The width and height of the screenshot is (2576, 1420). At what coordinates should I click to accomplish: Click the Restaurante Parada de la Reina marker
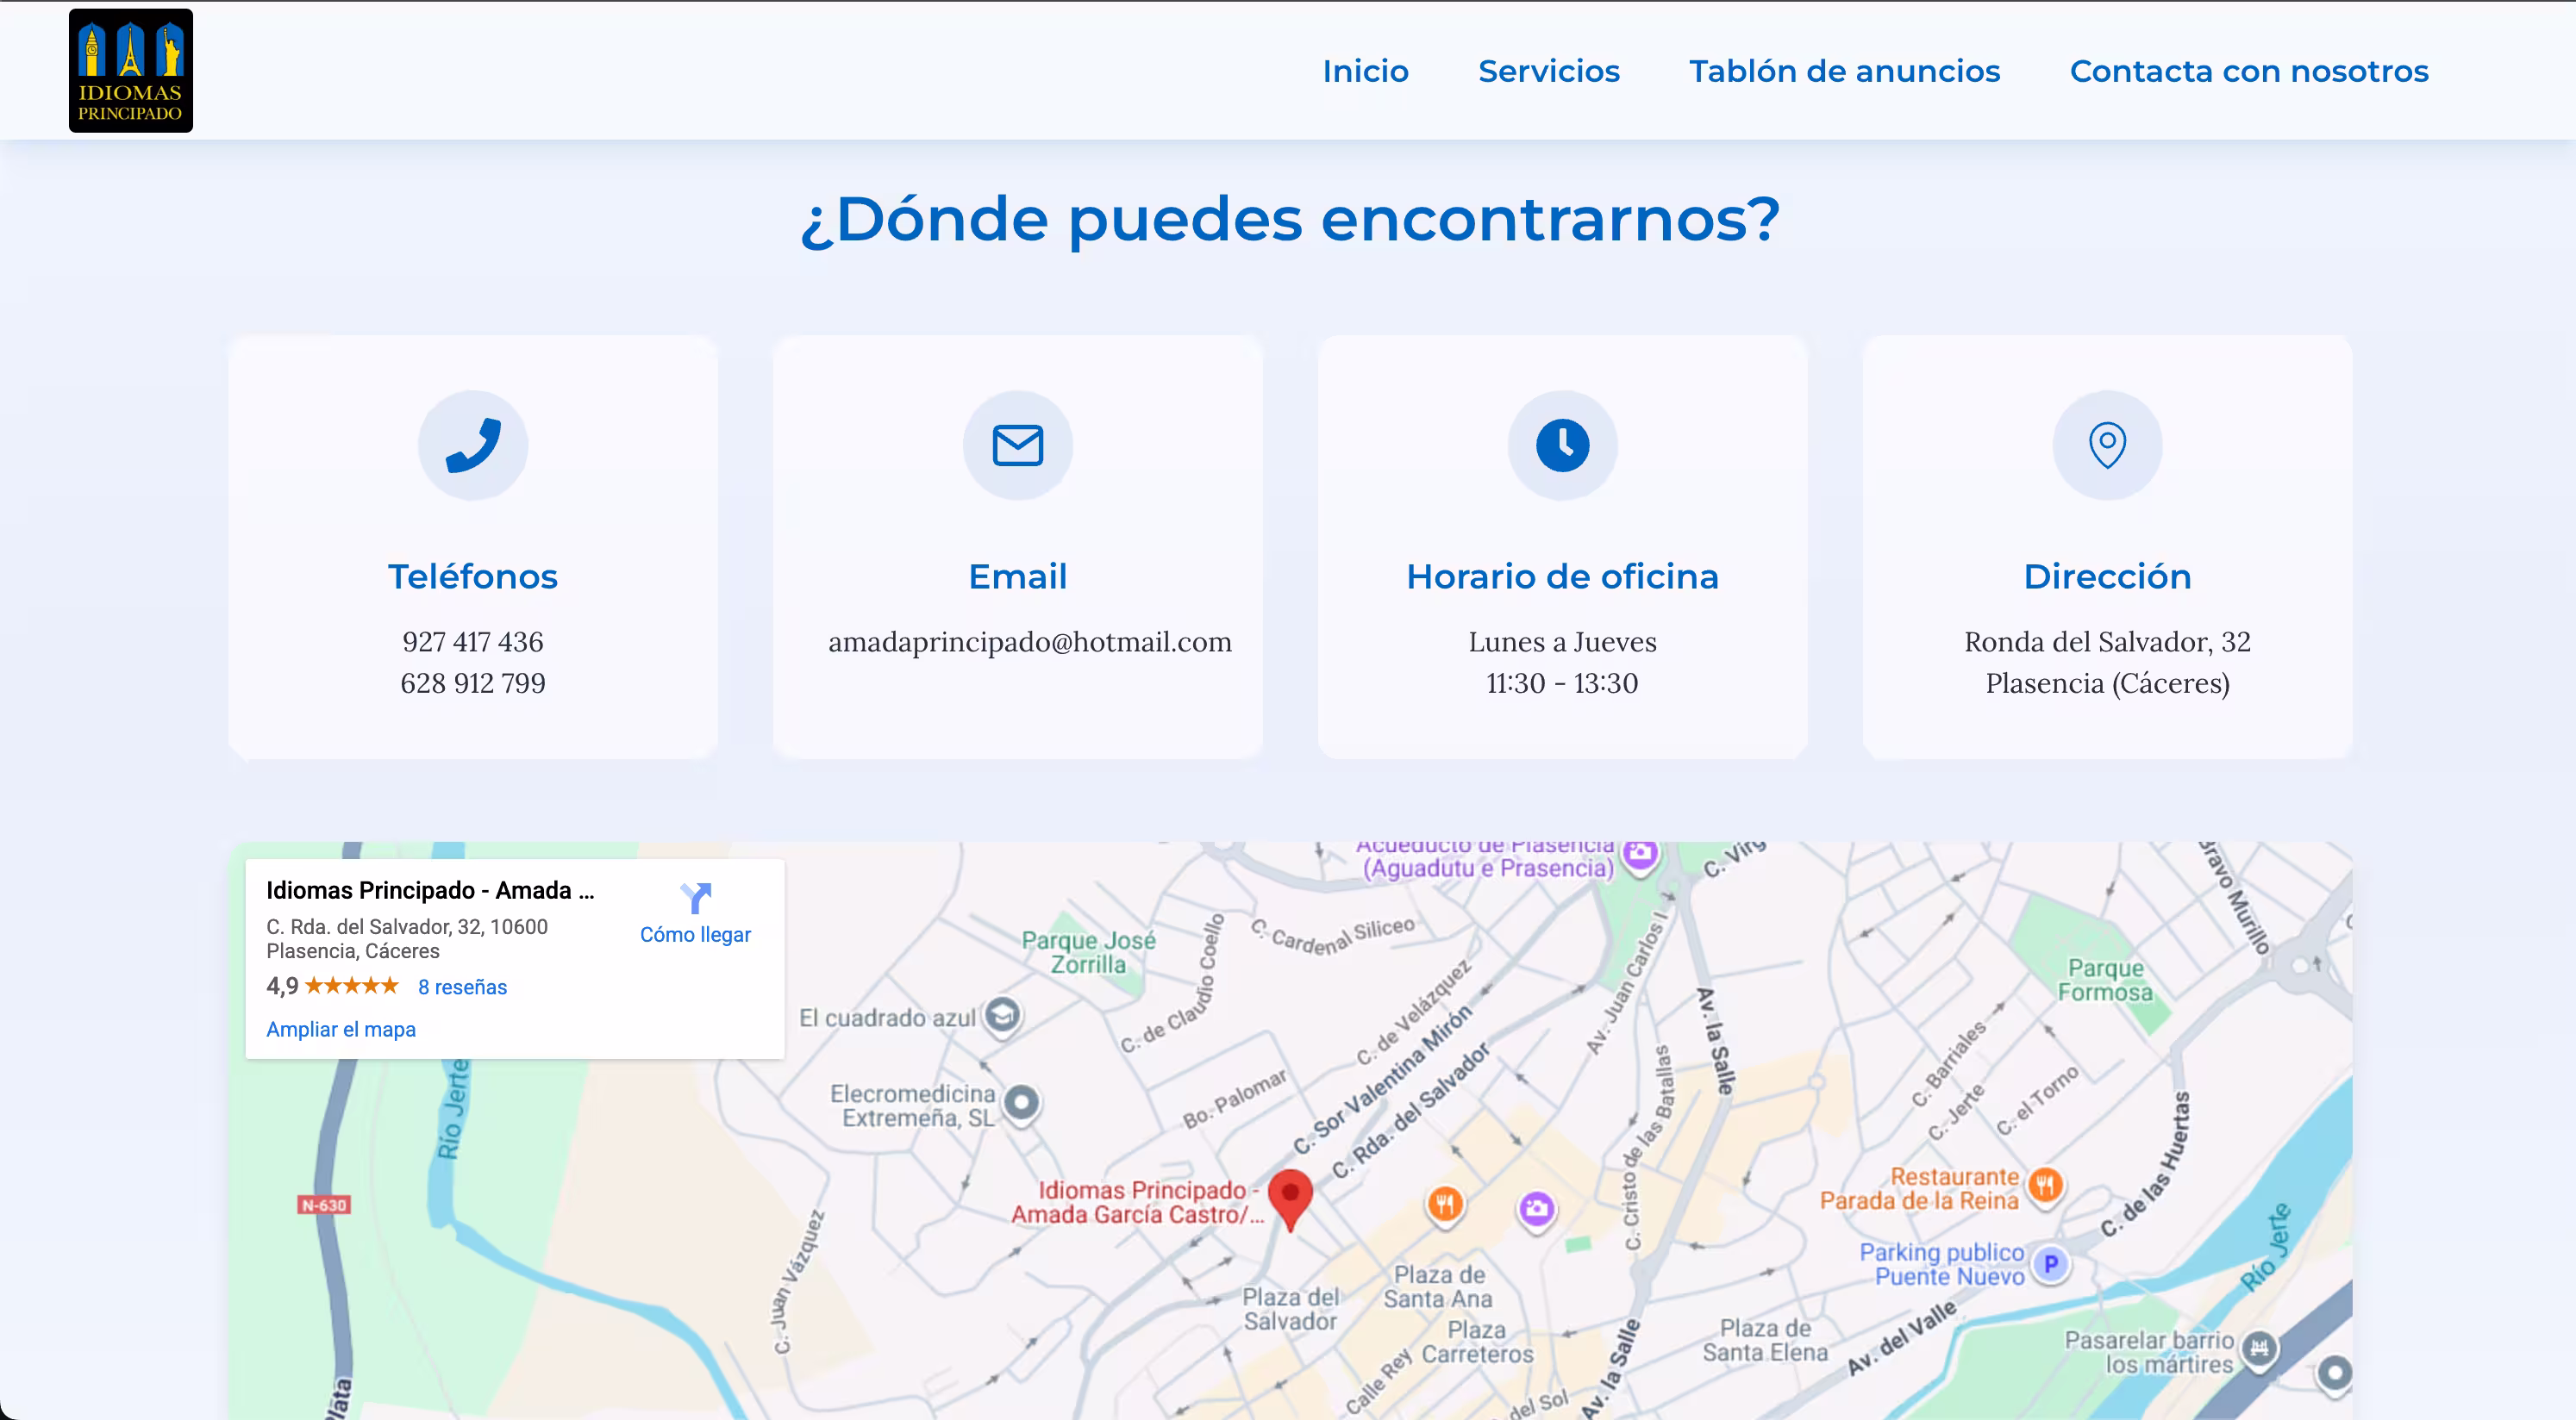(2045, 1186)
